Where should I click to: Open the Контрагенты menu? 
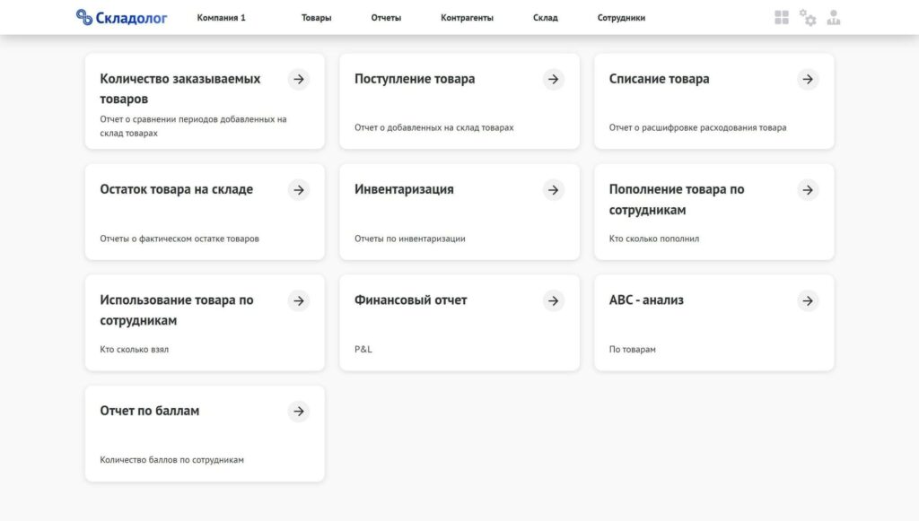click(x=467, y=18)
